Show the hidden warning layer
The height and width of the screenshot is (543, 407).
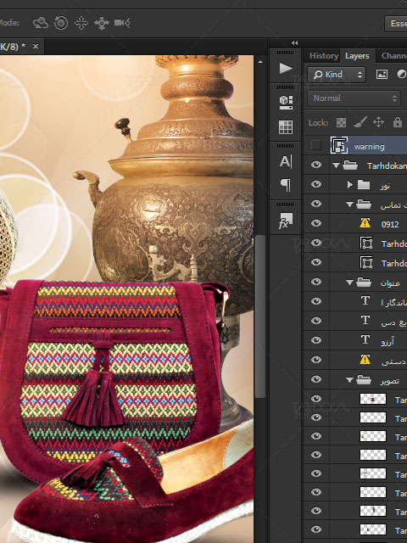click(x=315, y=145)
